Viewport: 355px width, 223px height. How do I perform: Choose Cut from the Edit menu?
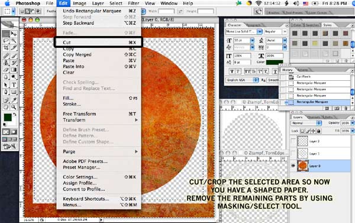click(99, 42)
